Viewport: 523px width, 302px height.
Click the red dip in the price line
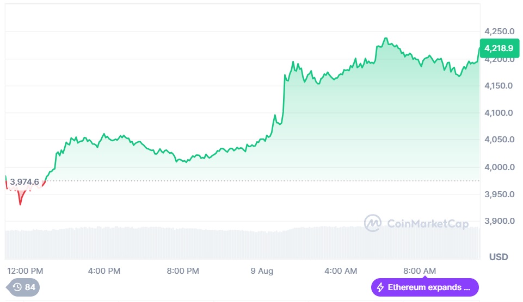point(21,201)
